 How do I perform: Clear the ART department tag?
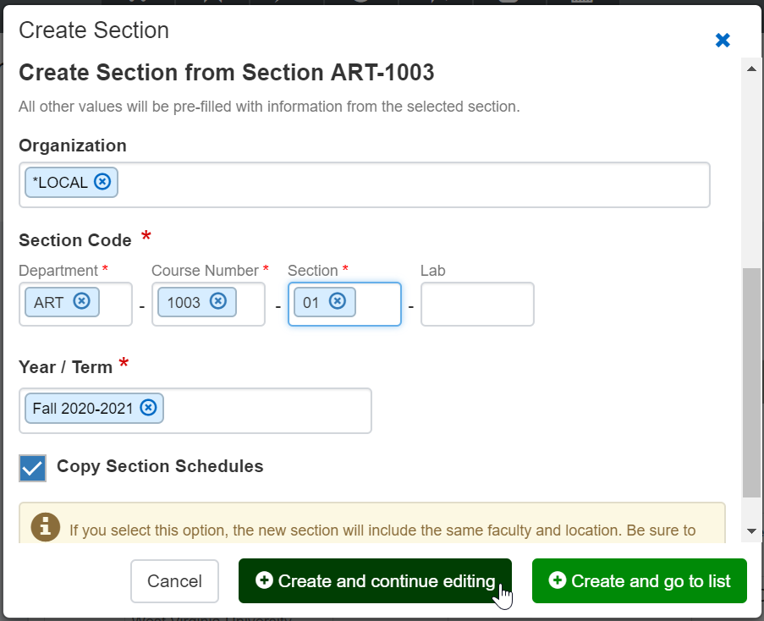click(81, 301)
